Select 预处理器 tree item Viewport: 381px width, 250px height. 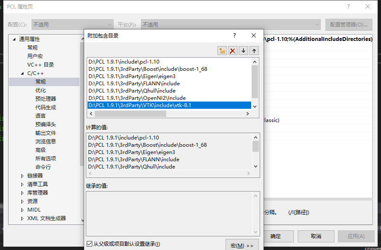tap(46, 99)
